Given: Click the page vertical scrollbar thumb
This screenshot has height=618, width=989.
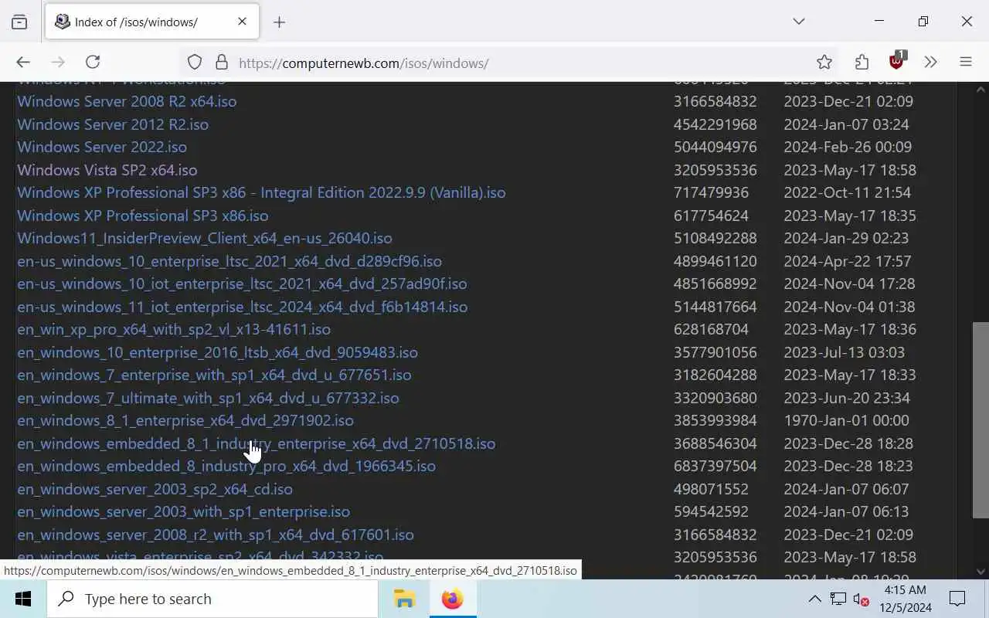Looking at the screenshot, I should point(980,419).
